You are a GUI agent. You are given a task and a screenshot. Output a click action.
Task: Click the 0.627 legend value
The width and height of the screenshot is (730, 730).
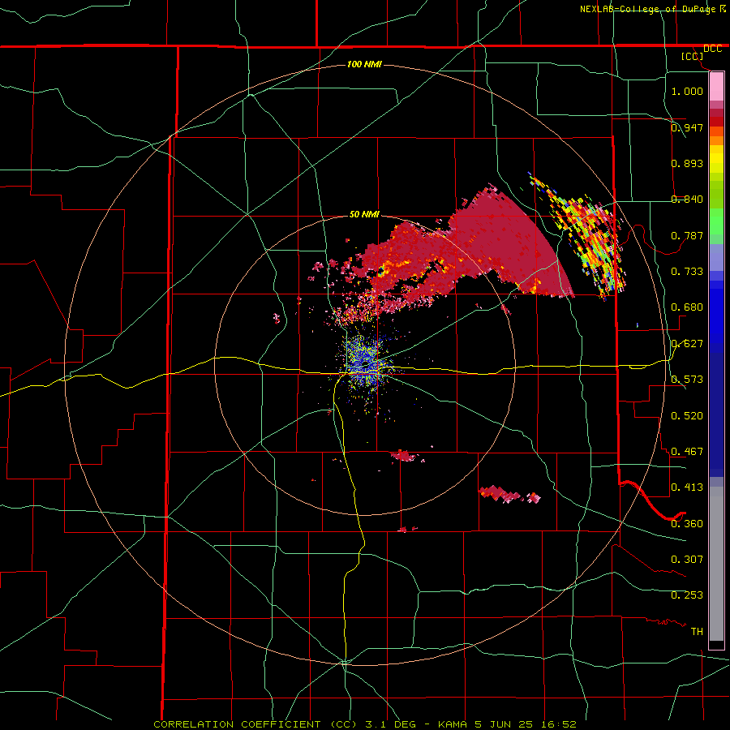[687, 343]
